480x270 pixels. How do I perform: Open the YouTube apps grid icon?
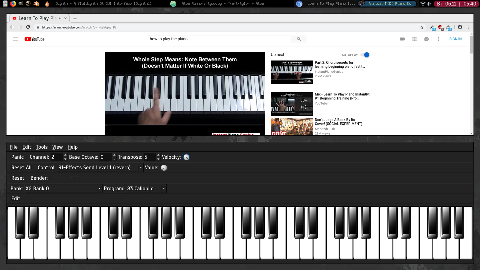pos(414,39)
